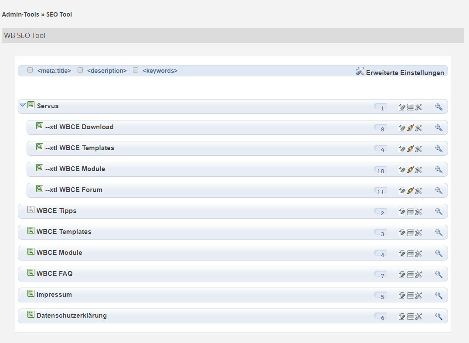
Task: Edit the Datenschutzerklärung page via pencil icon
Action: click(402, 317)
